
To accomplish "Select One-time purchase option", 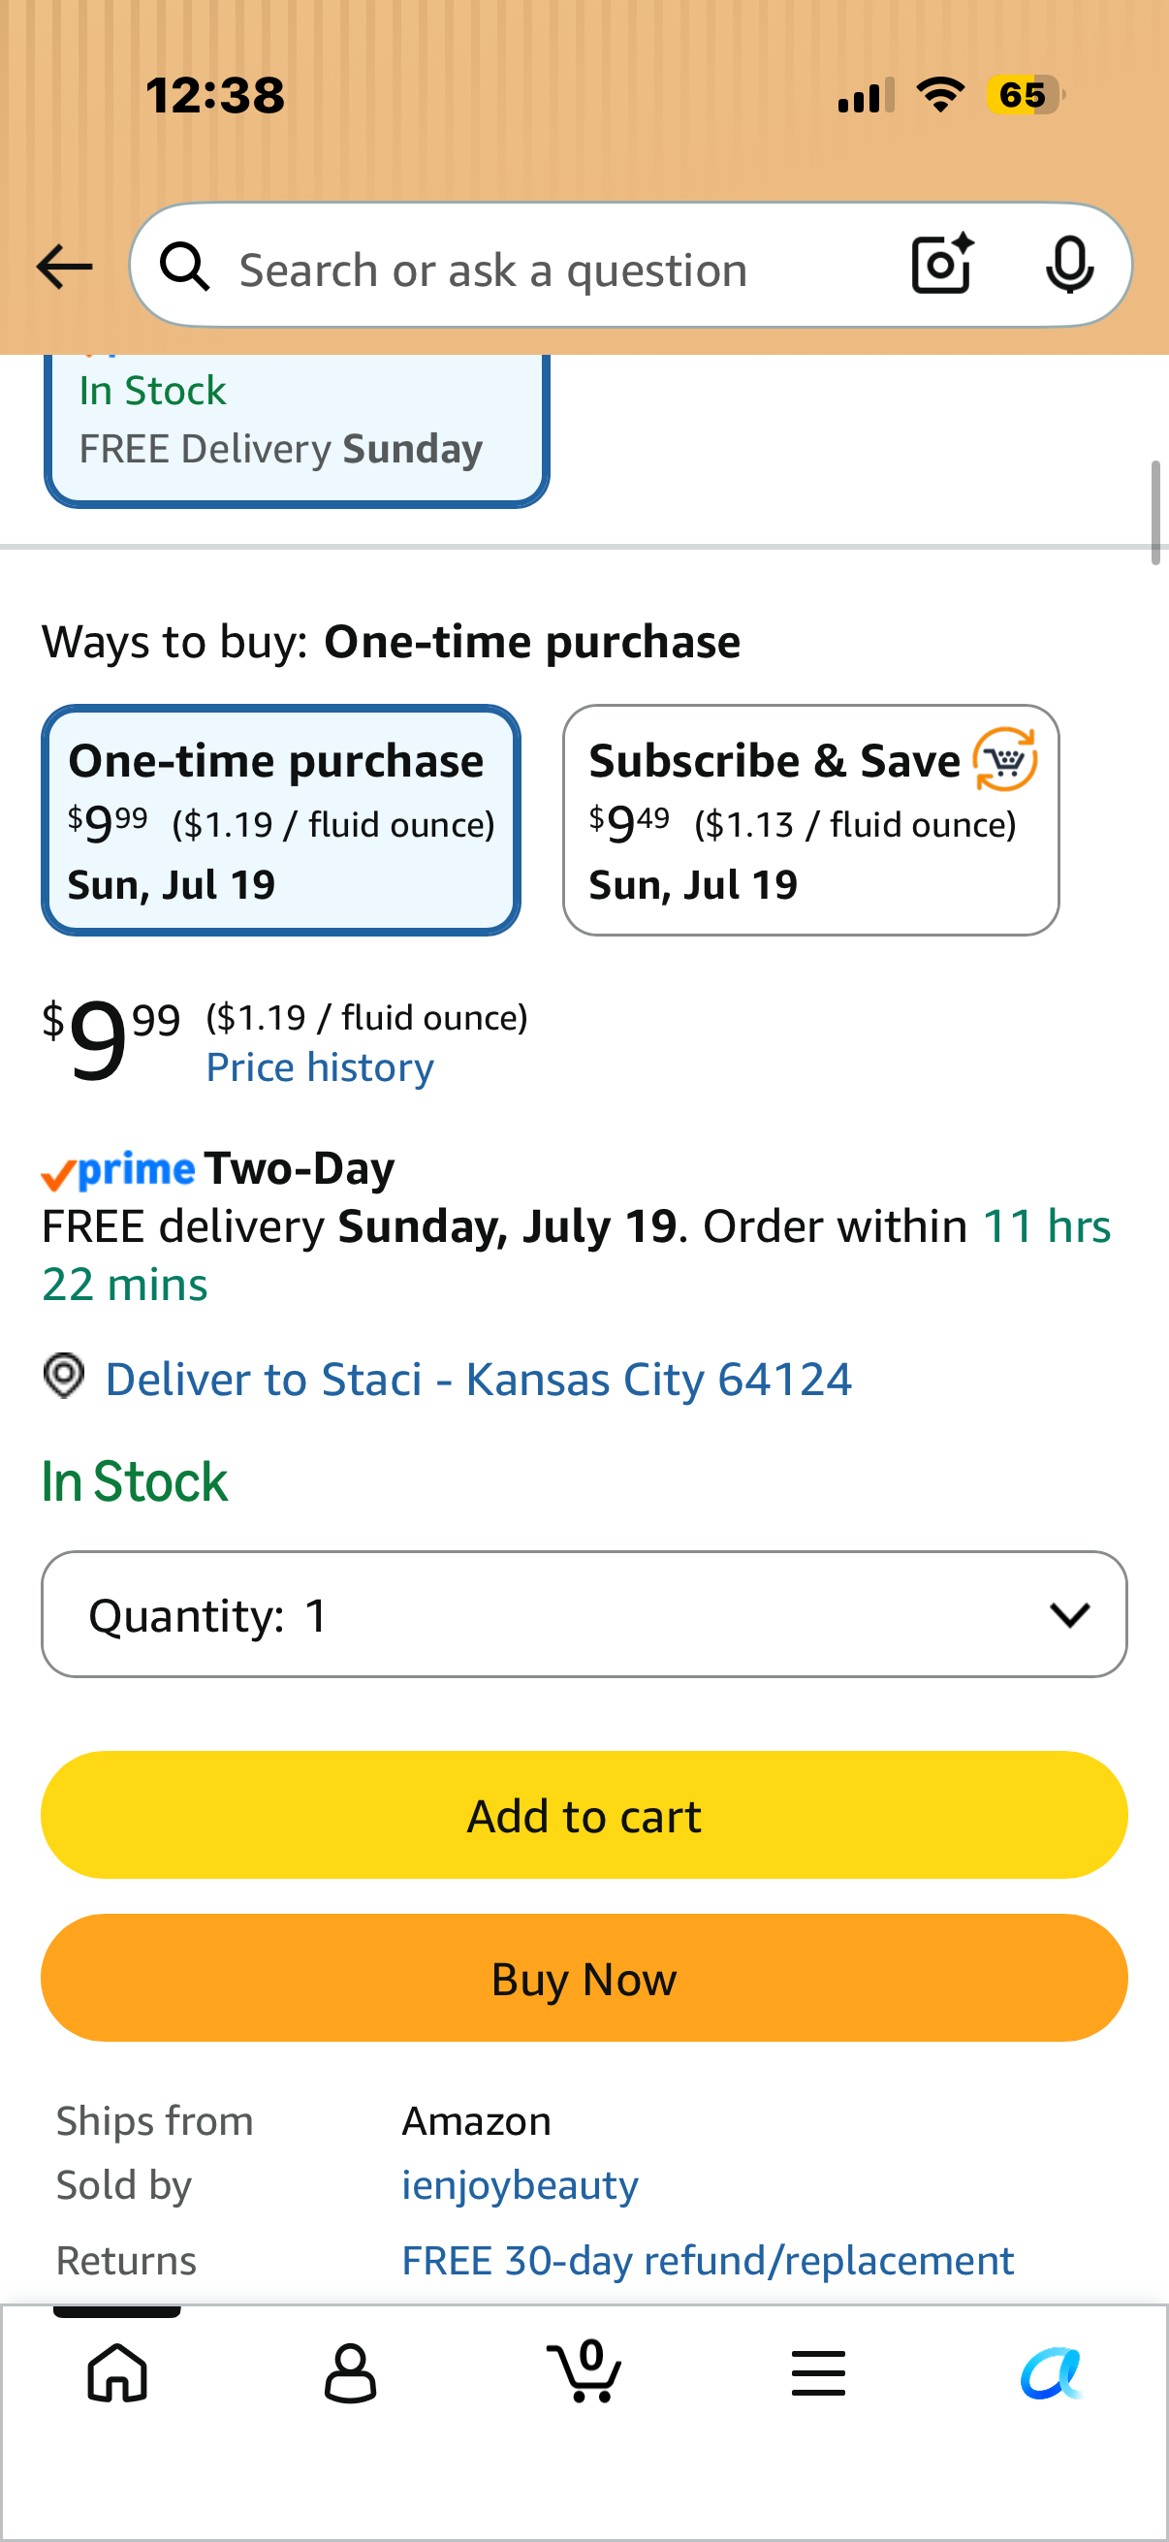I will 281,820.
